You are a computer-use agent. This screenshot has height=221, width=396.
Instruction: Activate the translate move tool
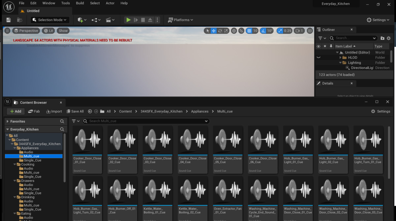pos(214,31)
